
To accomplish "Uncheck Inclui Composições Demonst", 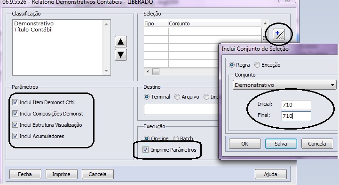I will pyautogui.click(x=15, y=114).
